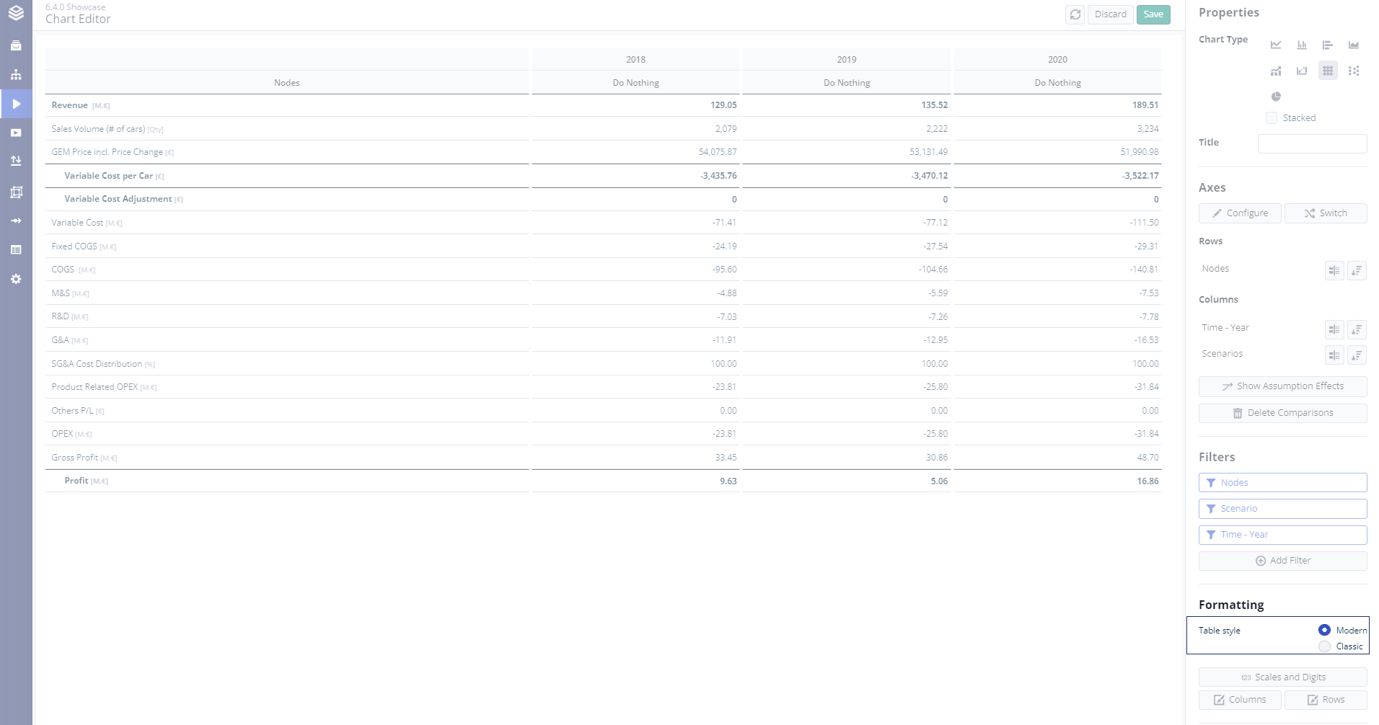Open the Nodes filter
1379x725 pixels.
coord(1282,483)
